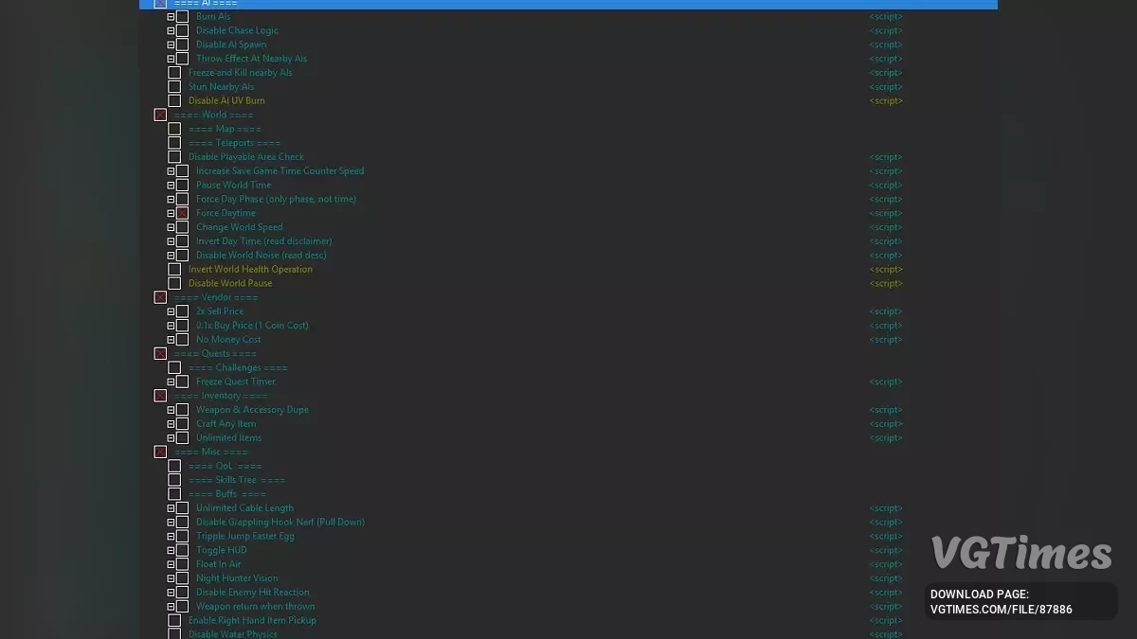1137x639 pixels.
Task: Enable the Unlimited Items checkbox
Action: (x=182, y=437)
